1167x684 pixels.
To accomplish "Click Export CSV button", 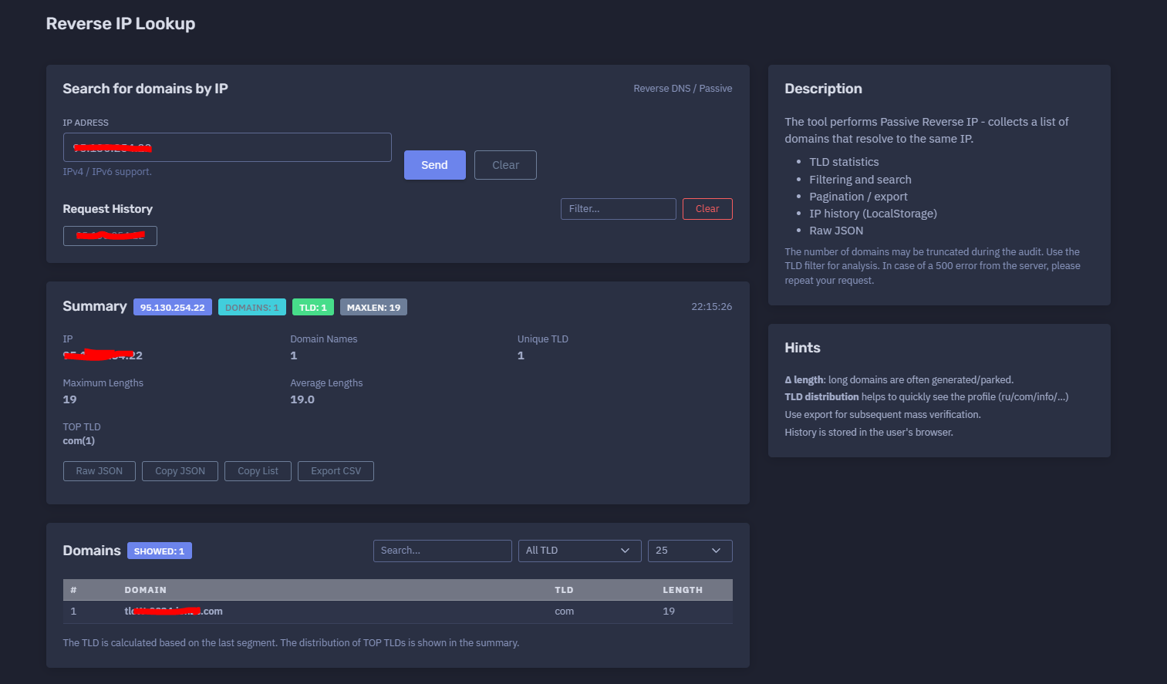I will tap(336, 471).
